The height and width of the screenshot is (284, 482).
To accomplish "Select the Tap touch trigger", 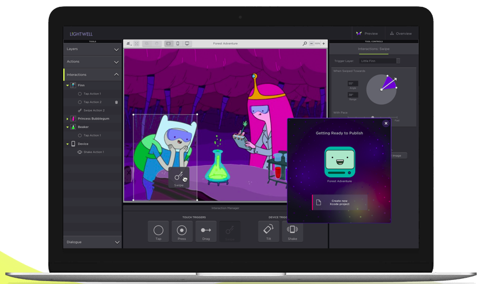I will (x=158, y=231).
